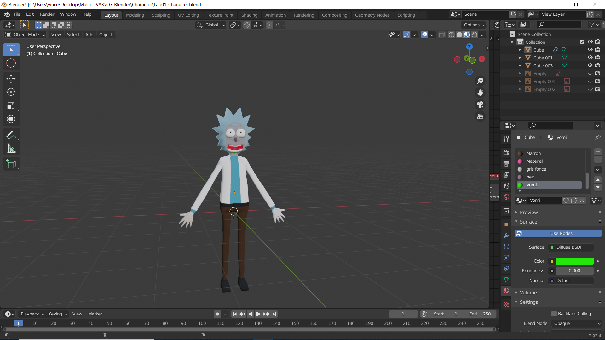
Task: Click the pan view hand icon
Action: [480, 93]
